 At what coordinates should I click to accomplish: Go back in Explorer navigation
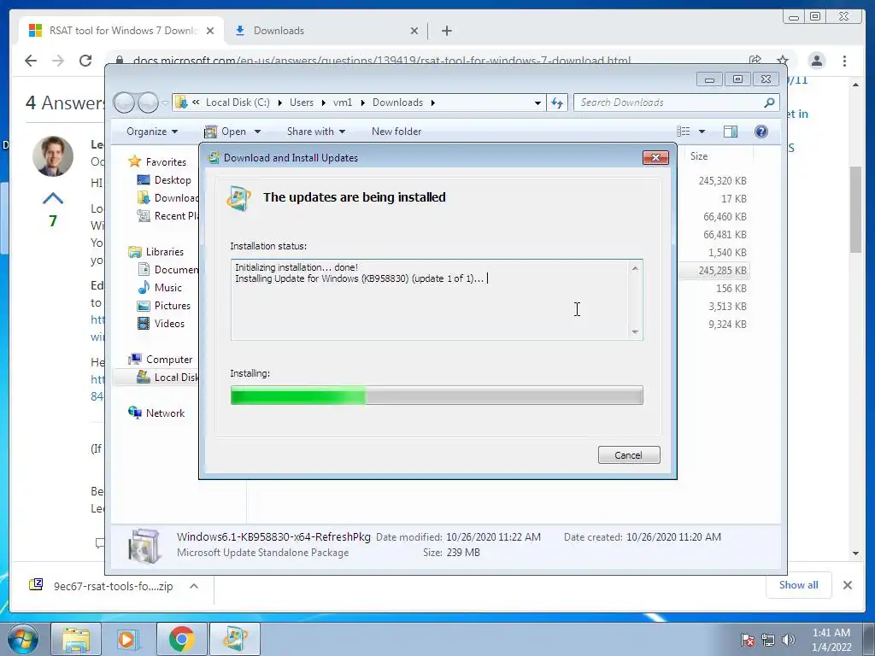point(124,102)
